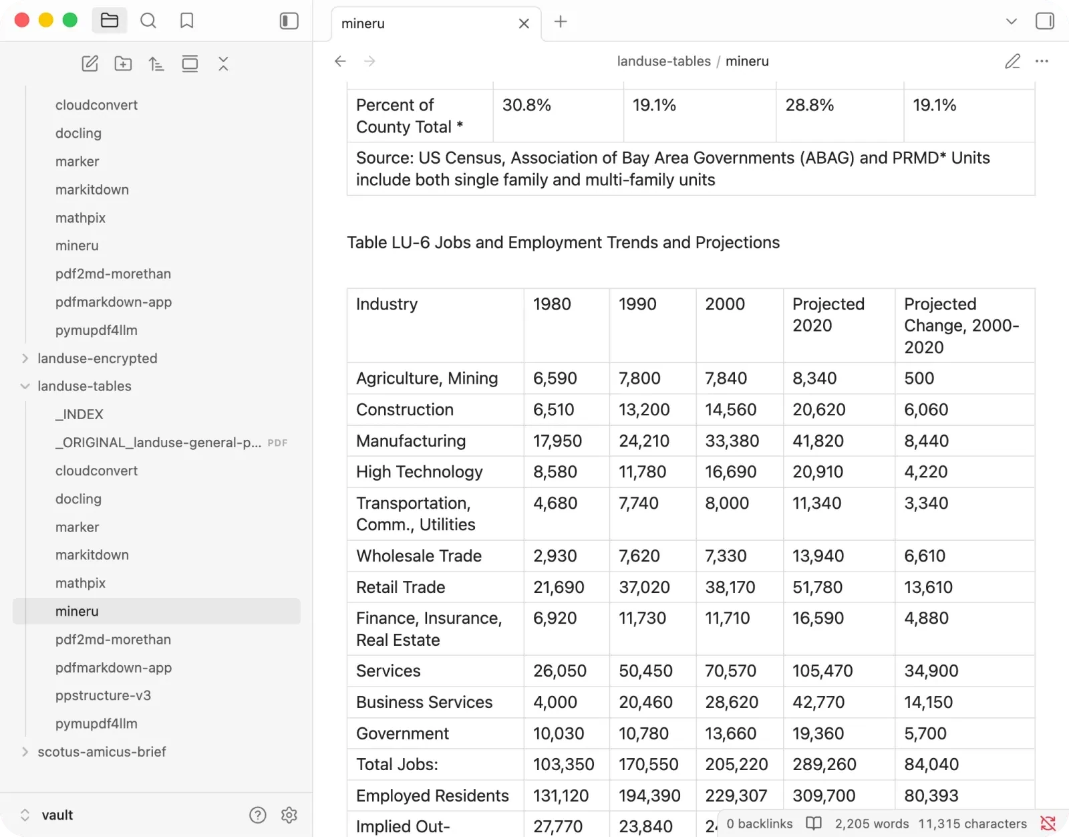
Task: Open marker under landuse-tables
Action: (77, 527)
